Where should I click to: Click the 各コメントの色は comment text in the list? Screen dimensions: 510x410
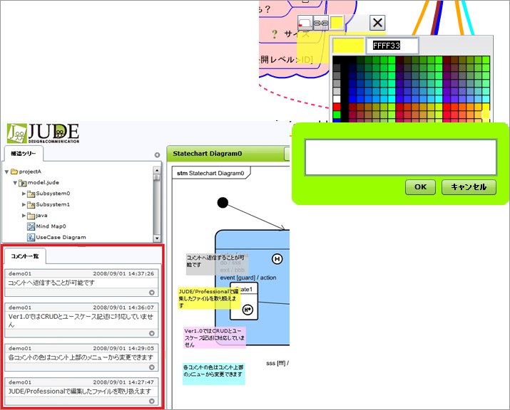click(x=81, y=357)
